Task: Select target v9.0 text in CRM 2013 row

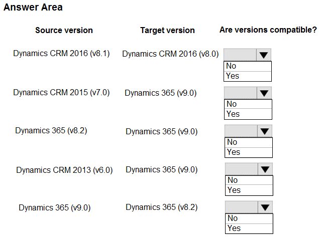Action: [x=162, y=170]
